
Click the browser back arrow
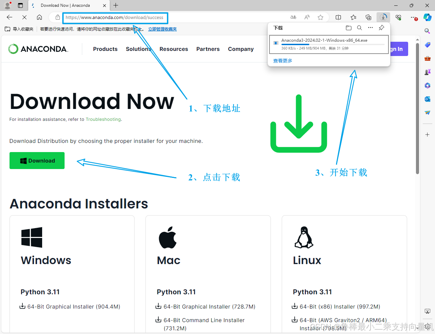point(10,17)
